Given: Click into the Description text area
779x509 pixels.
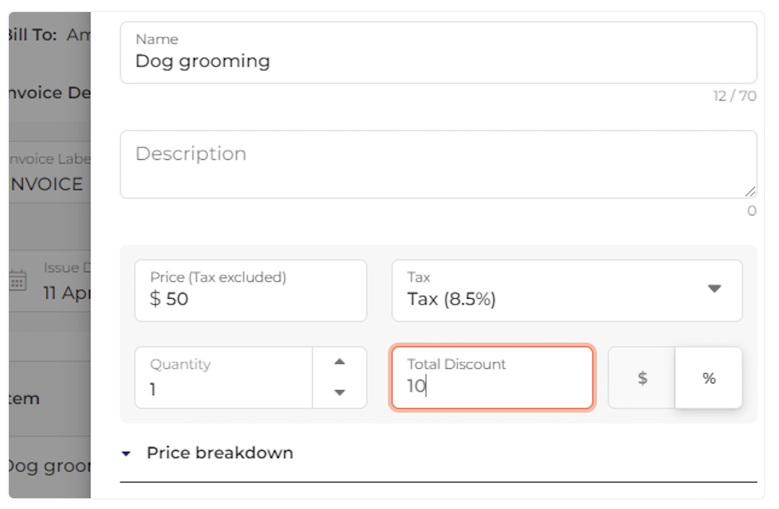Looking at the screenshot, I should tap(438, 164).
